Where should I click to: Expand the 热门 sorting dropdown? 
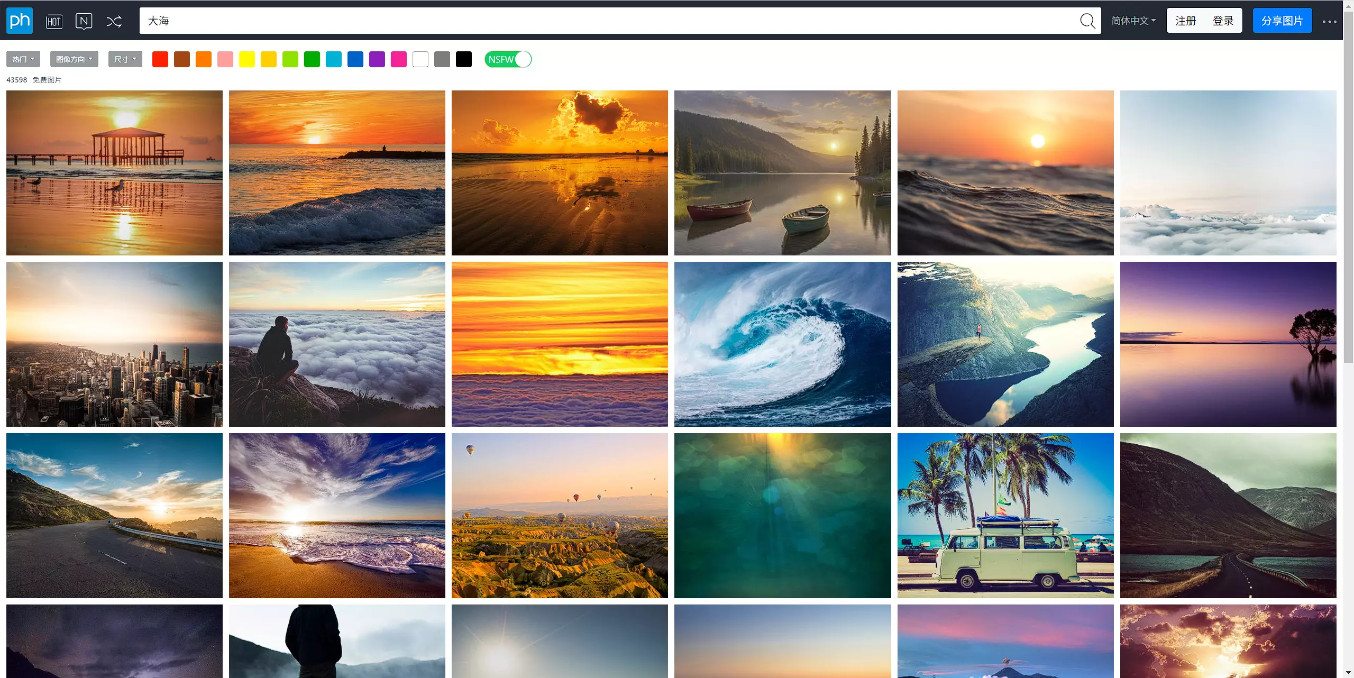tap(23, 59)
